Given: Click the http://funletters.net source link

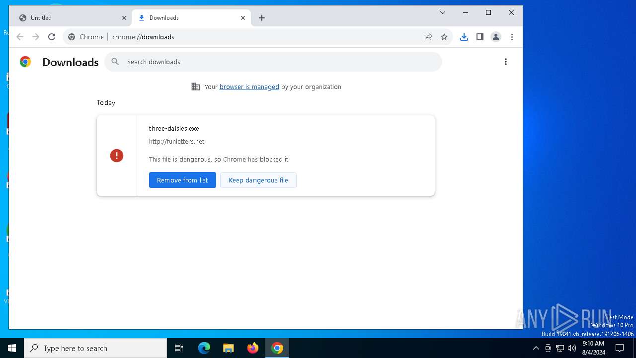Looking at the screenshot, I should pyautogui.click(x=176, y=141).
